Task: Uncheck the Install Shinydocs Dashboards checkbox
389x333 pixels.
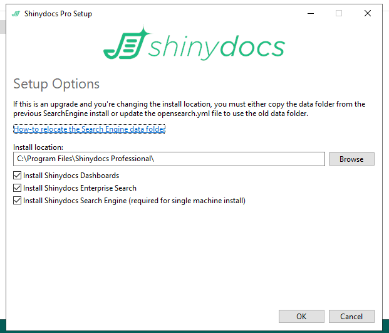Action: [17, 176]
